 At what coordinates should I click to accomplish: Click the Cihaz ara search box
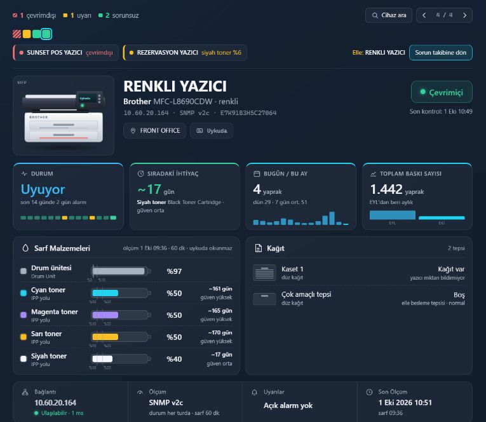pos(389,15)
